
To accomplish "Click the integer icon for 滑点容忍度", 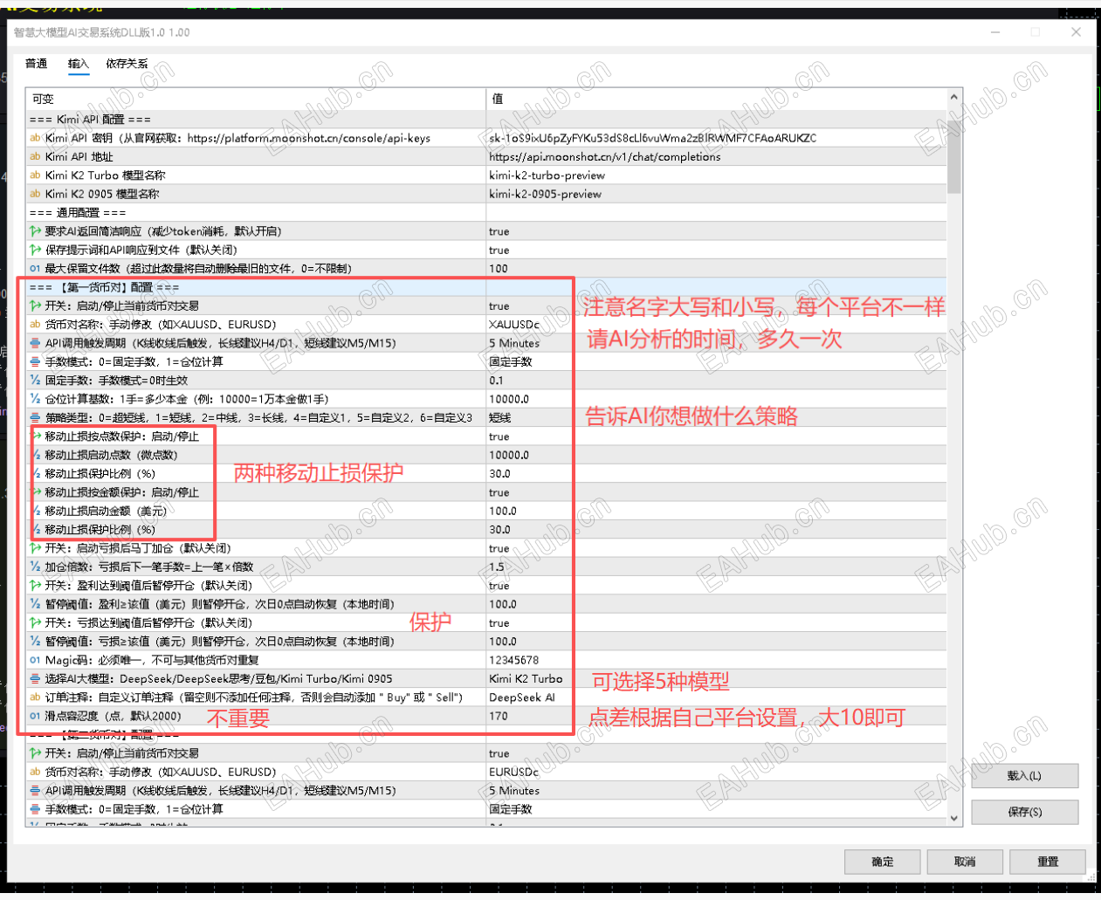I will [x=35, y=716].
